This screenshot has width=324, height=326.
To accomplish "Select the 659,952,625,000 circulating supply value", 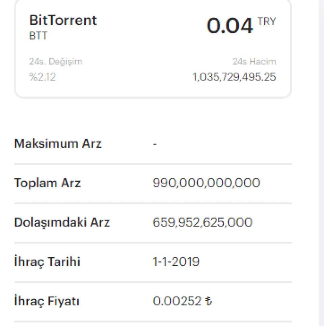I will (x=202, y=222).
